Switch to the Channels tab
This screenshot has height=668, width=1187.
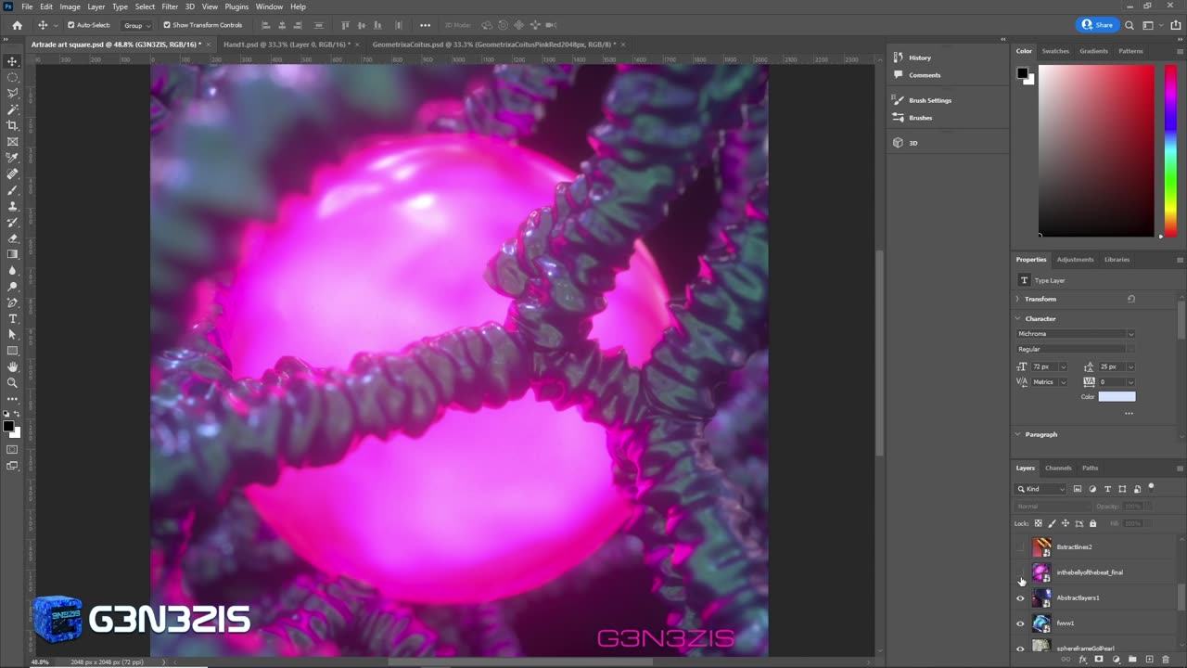[x=1058, y=468]
